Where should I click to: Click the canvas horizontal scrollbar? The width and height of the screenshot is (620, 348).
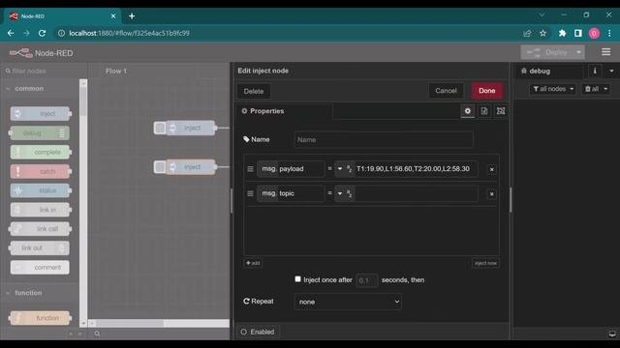click(130, 323)
